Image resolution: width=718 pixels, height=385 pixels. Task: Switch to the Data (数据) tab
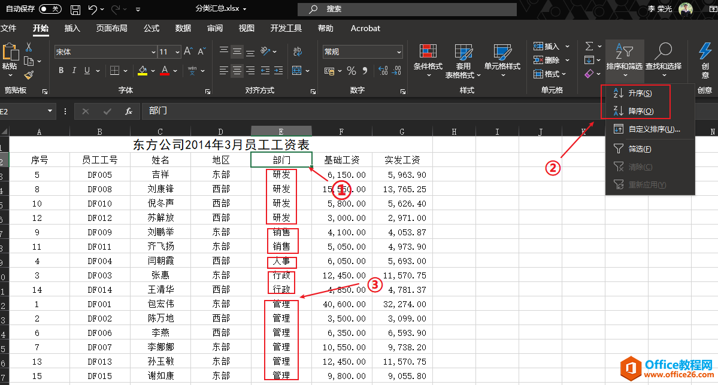183,28
